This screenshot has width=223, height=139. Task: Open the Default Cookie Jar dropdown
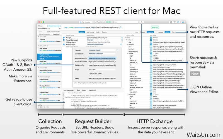coord(54,26)
